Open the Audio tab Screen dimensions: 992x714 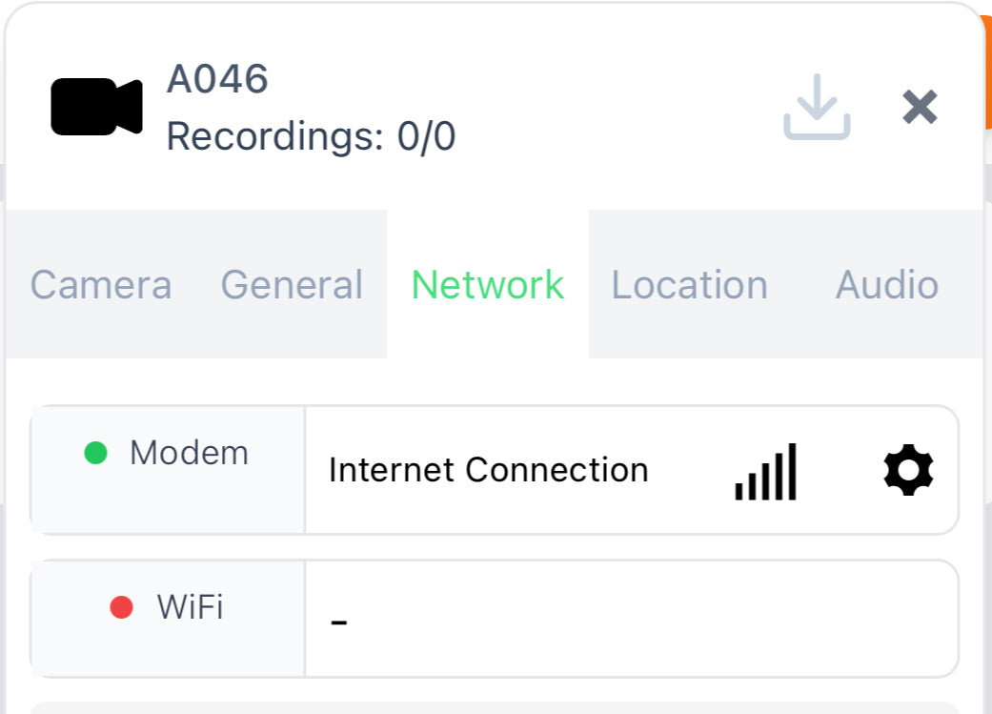[x=886, y=284]
